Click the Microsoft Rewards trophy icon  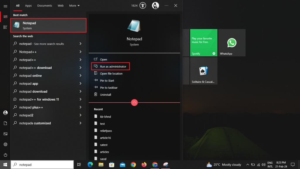tap(143, 6)
